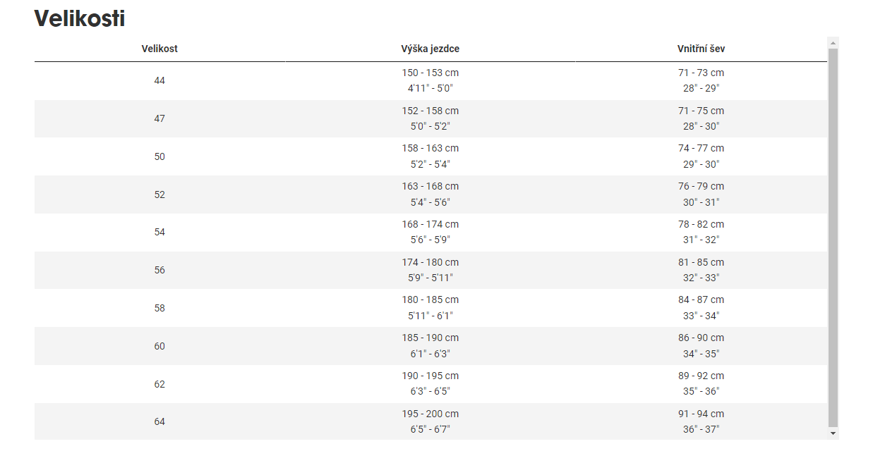
Task: Click the 180 - 185 cm height cell
Action: pos(431,300)
